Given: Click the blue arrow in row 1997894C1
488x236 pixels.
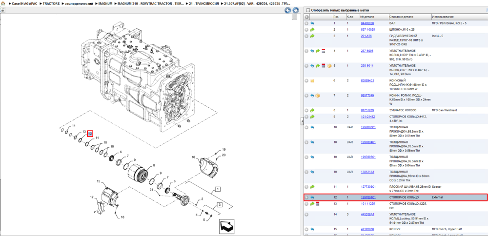Looking at the screenshot, I should click(312, 142).
